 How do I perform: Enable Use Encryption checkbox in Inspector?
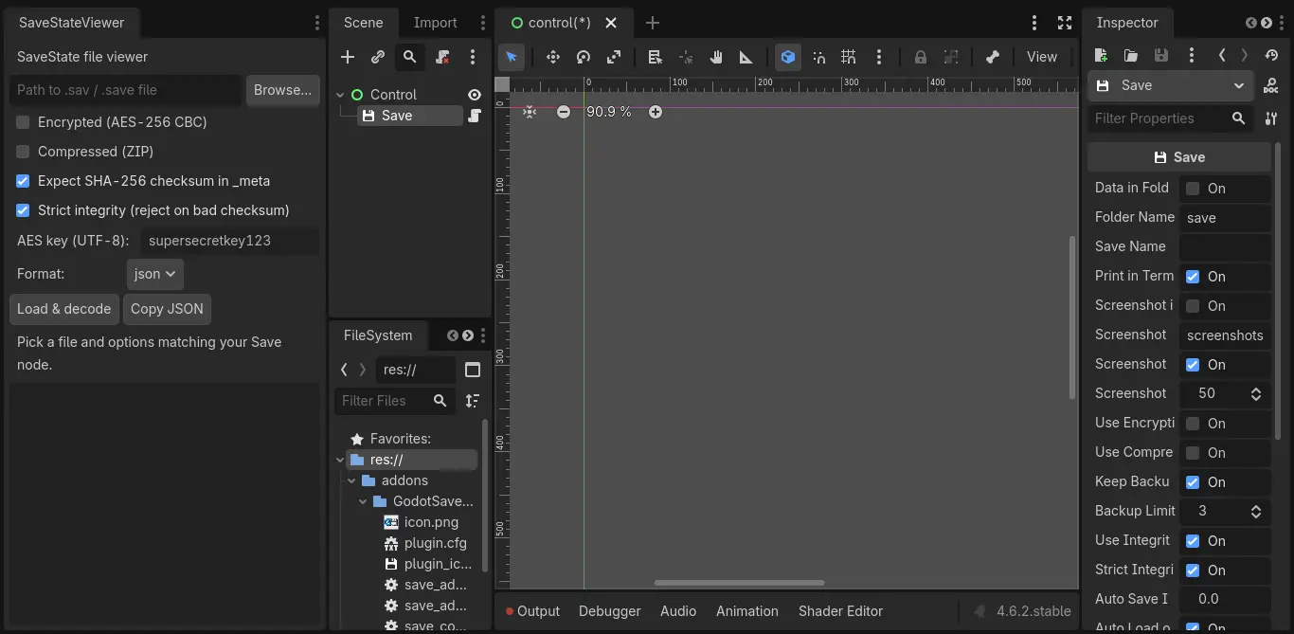1193,424
